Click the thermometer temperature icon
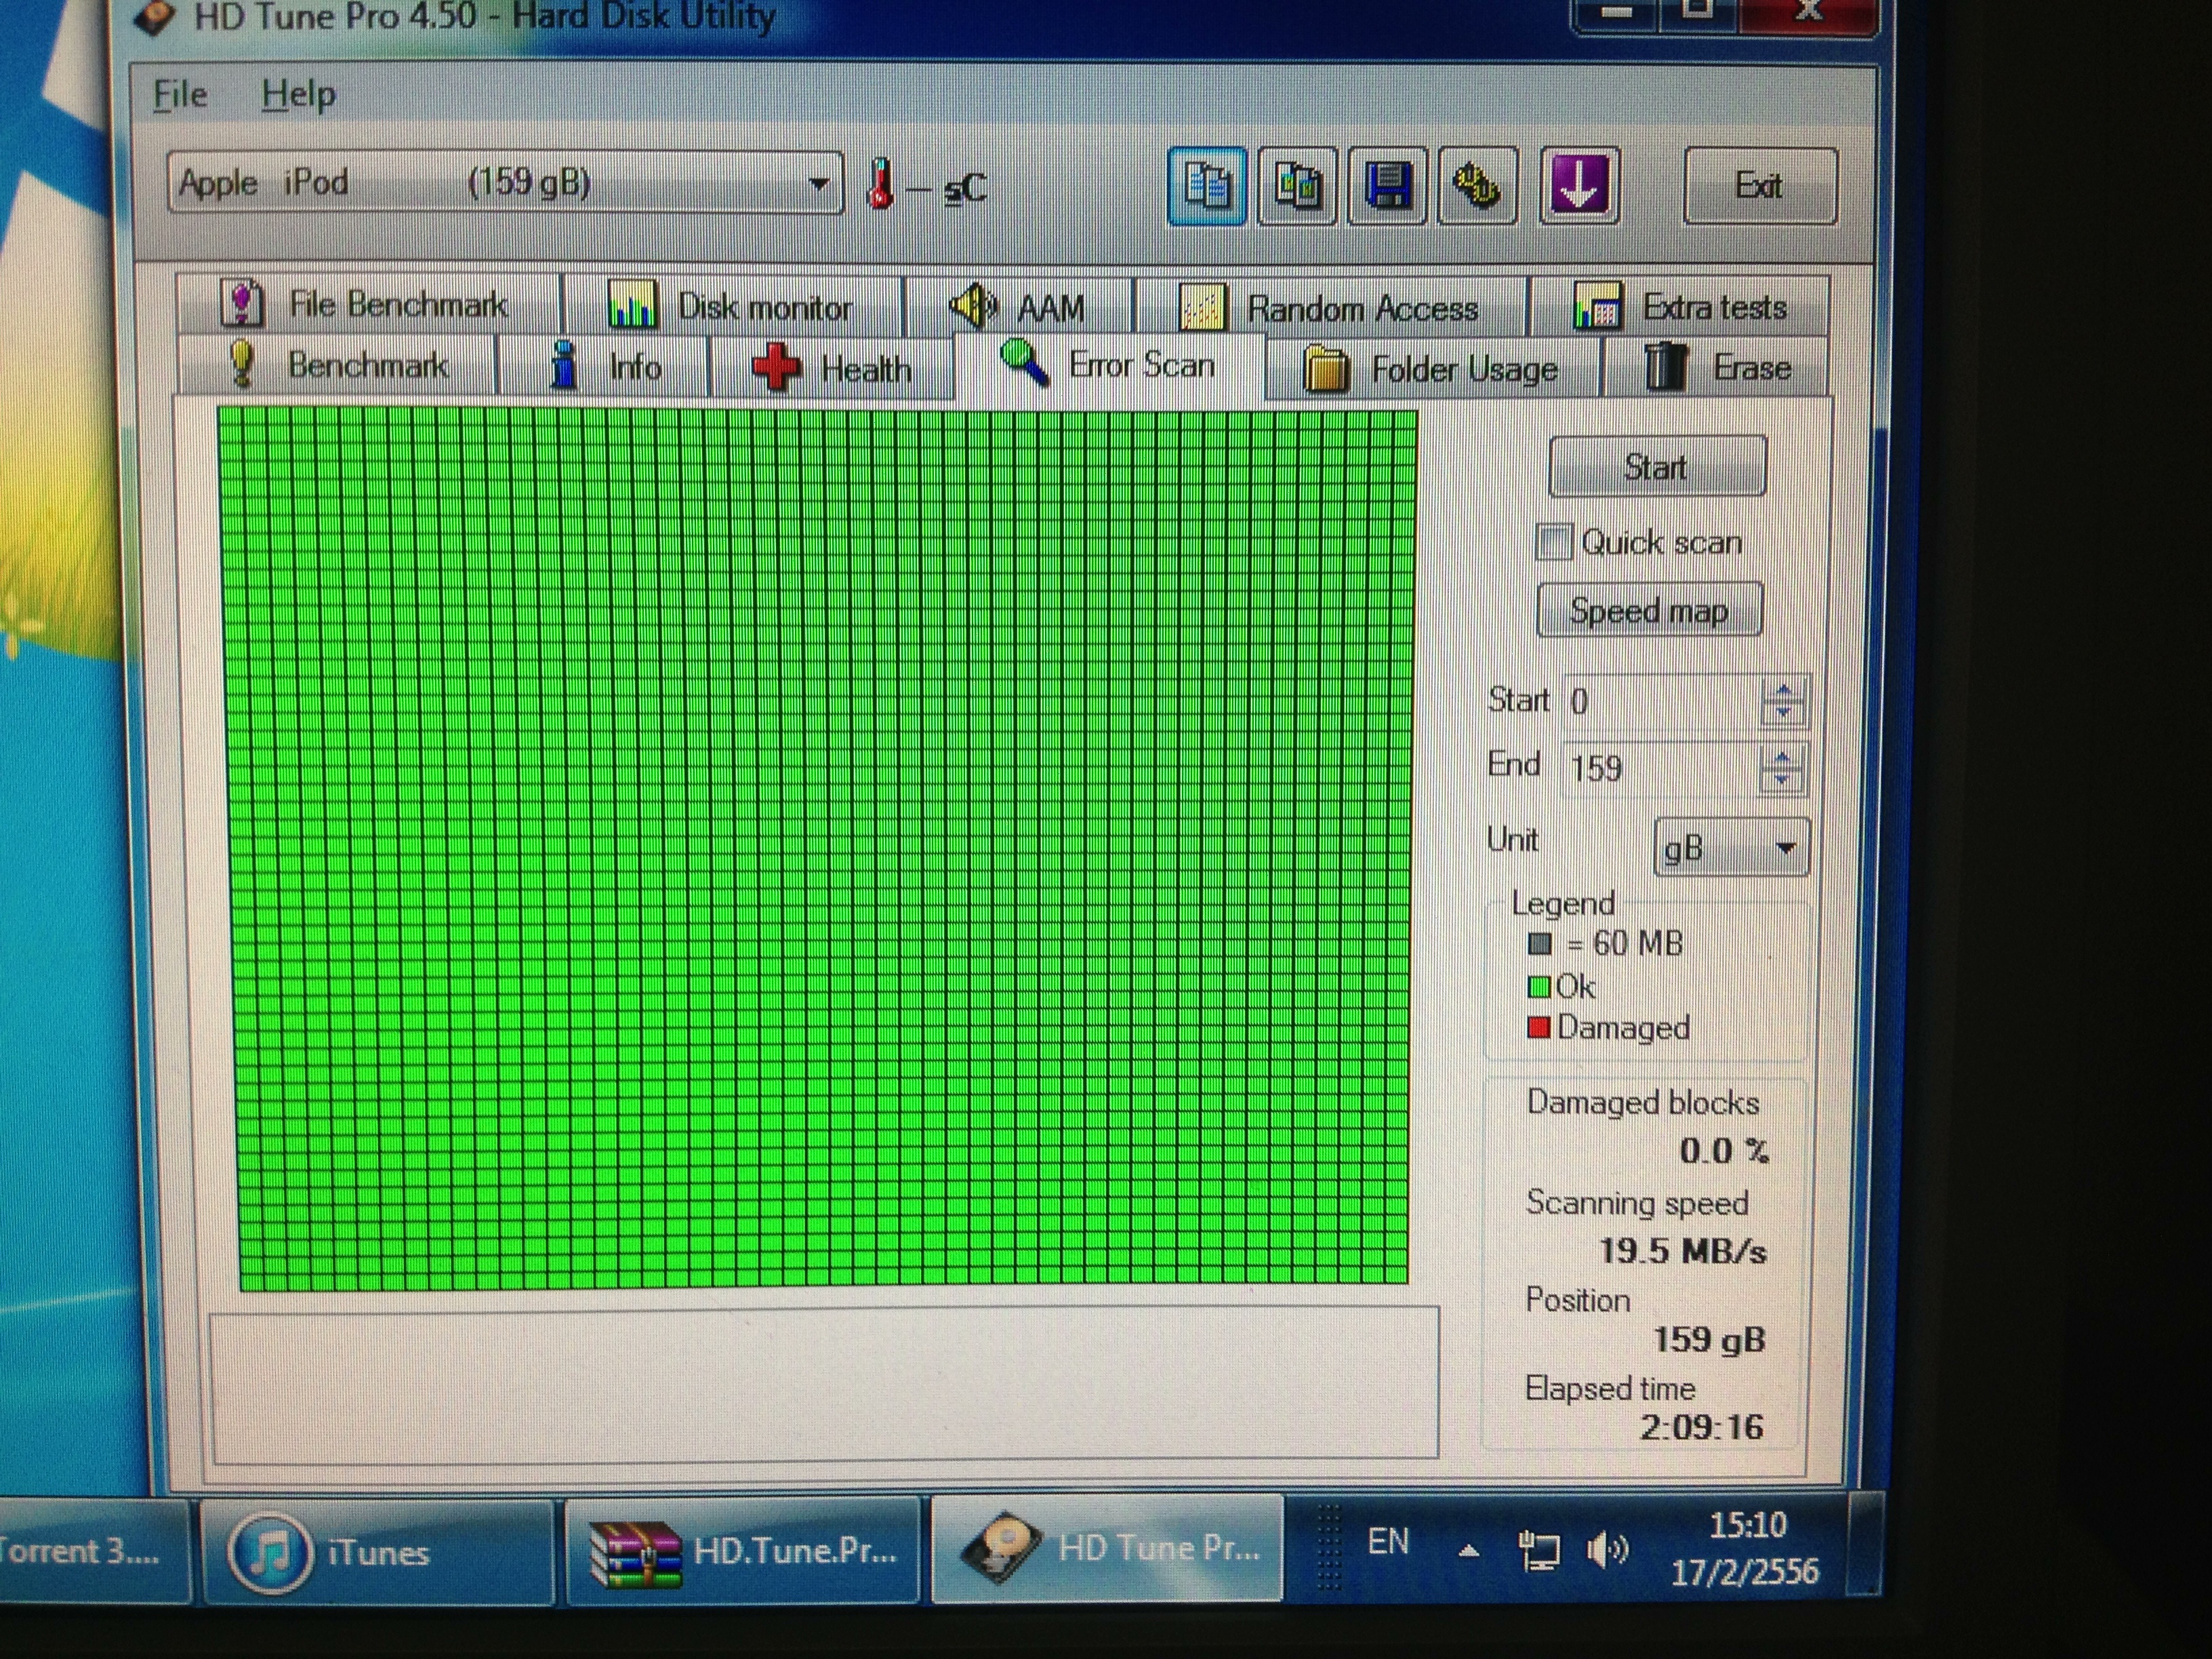Viewport: 2212px width, 1659px height. 880,185
